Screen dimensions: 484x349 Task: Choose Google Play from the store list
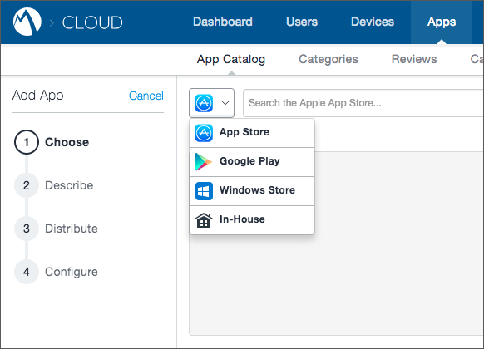click(252, 162)
